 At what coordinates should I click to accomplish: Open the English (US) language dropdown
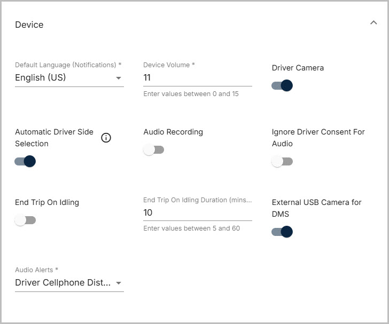pos(64,78)
